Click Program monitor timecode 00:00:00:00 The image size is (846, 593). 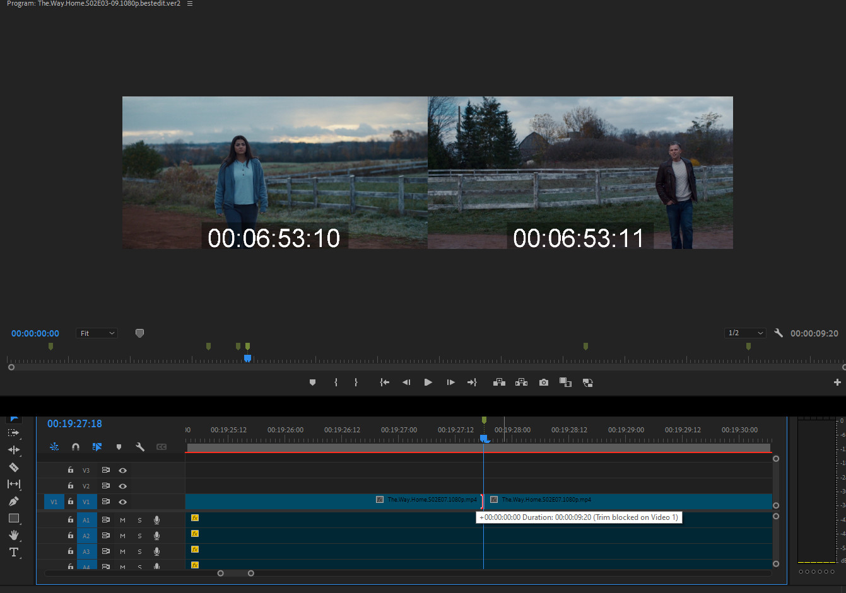pos(35,333)
